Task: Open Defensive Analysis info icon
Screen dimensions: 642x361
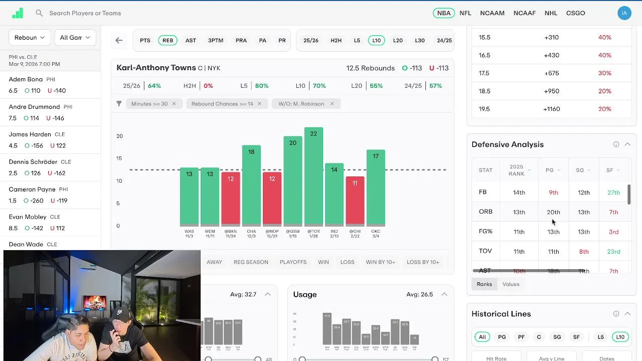Action: click(x=616, y=144)
